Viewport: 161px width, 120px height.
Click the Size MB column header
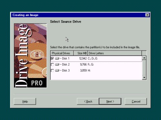click(80, 53)
